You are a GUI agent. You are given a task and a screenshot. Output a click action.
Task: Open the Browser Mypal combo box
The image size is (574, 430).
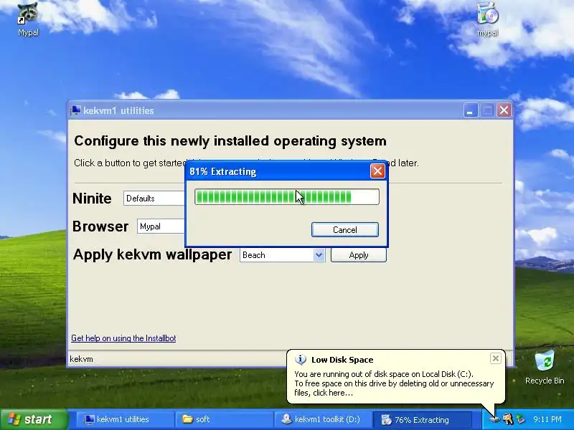[x=161, y=226]
